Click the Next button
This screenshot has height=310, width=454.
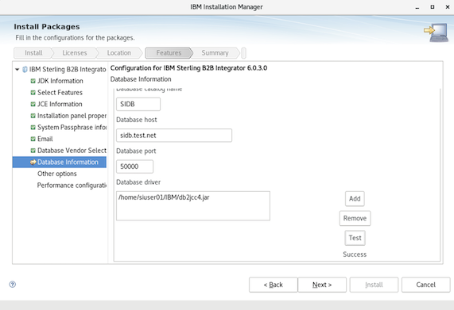tap(322, 285)
